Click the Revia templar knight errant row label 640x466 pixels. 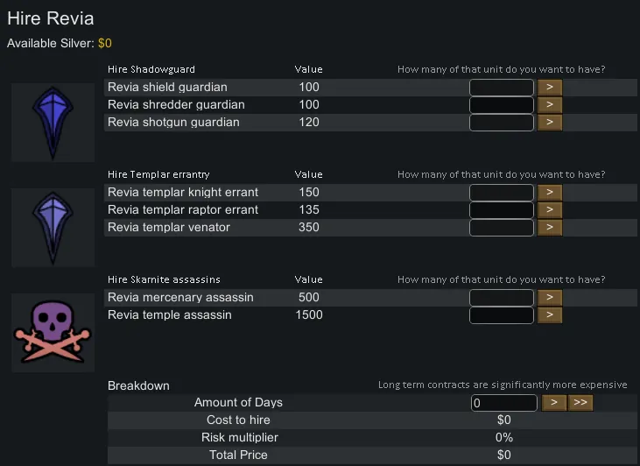183,193
